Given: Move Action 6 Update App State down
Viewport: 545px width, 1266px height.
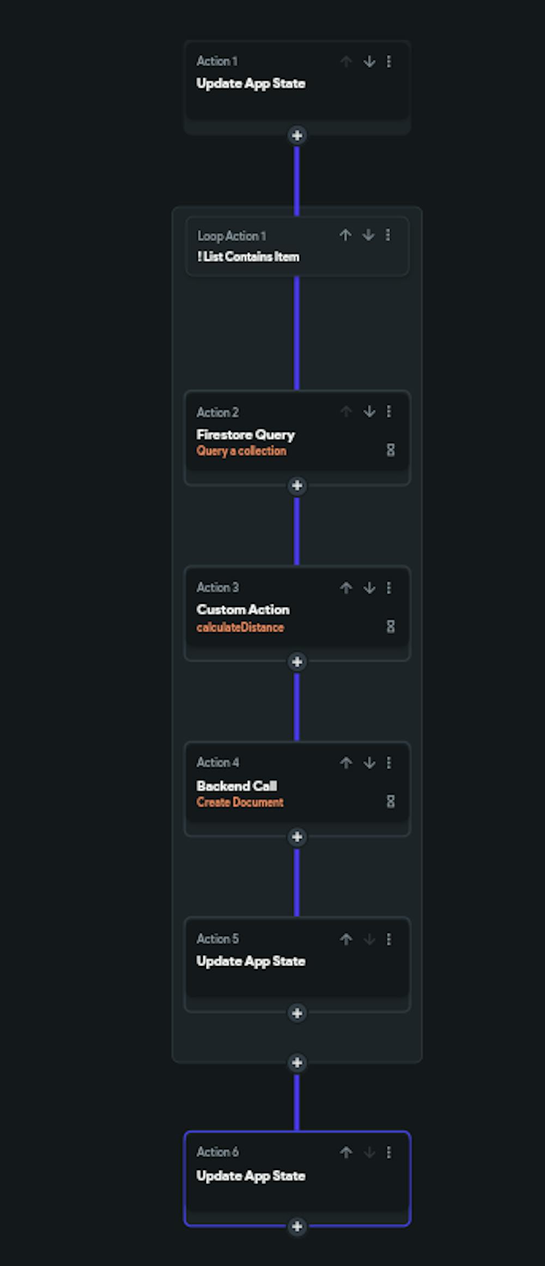Looking at the screenshot, I should [x=370, y=1153].
